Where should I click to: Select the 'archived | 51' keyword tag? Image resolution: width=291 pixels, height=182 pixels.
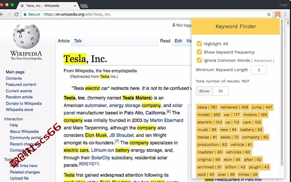[x=209, y=167]
